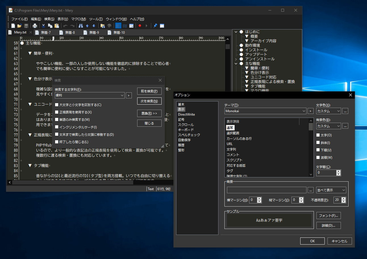Viewport: 367px width, 259px height.
Task: Enable 大文字と小文字を区別する checkbox
Action: click(57, 105)
